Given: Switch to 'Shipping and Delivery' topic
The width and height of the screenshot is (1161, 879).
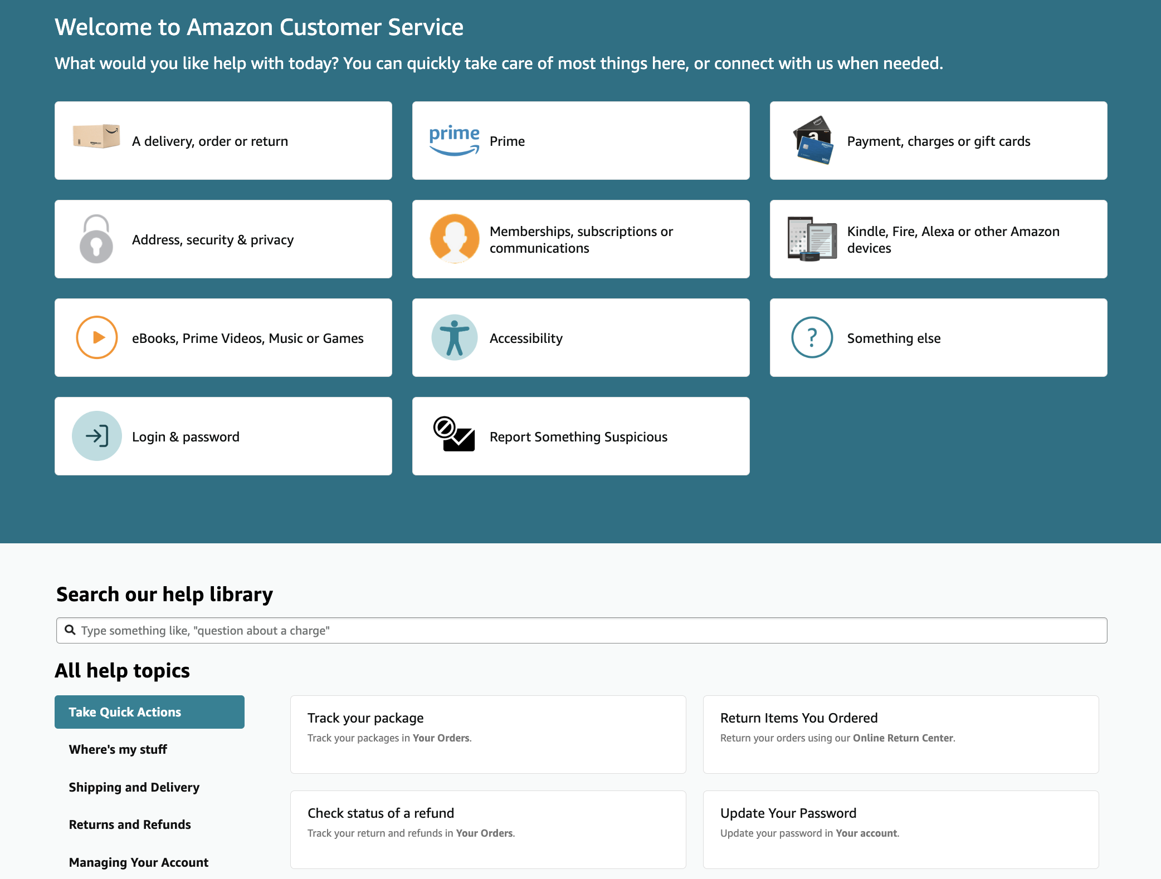Looking at the screenshot, I should coord(134,787).
